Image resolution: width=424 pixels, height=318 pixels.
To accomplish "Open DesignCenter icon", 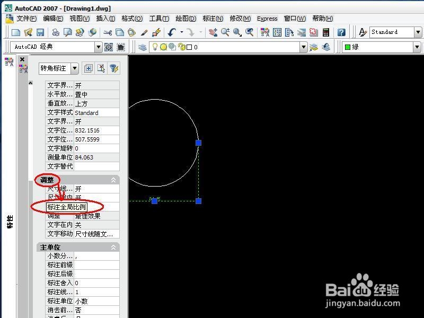I will tap(277, 32).
